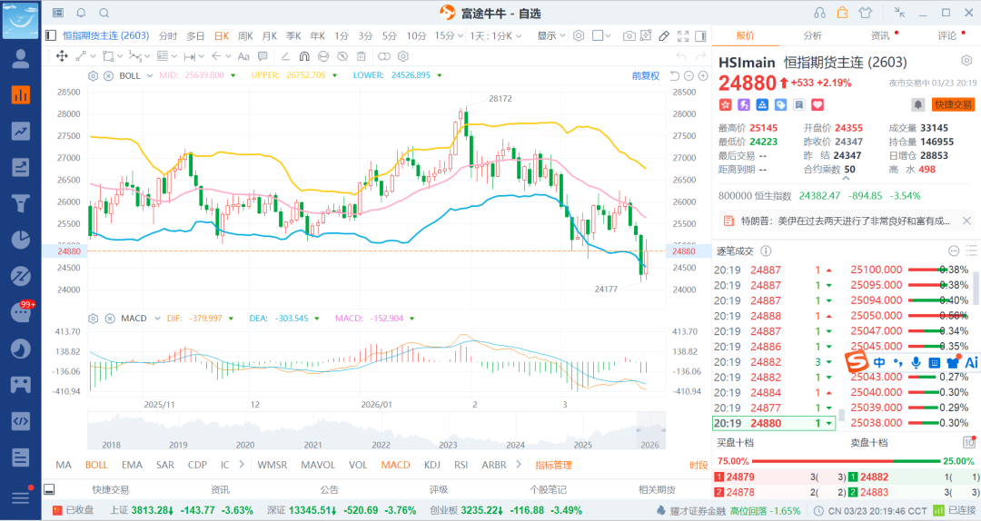Viewport: 981px width, 521px height.
Task: Open customer service headset icon
Action: coord(820,13)
